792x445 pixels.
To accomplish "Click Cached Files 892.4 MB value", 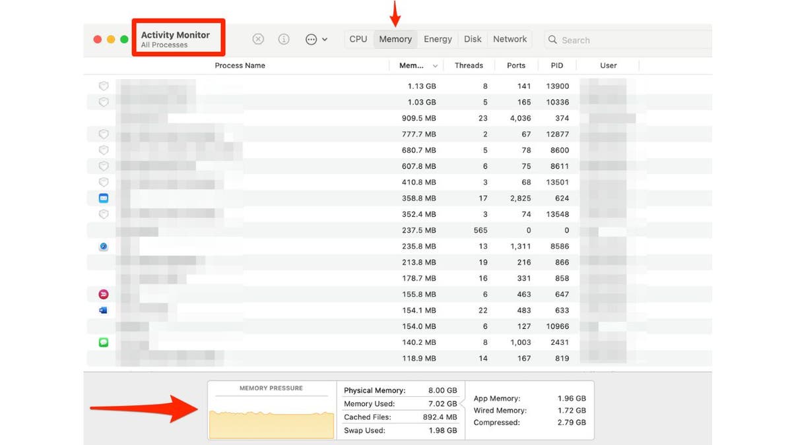I will coord(440,417).
